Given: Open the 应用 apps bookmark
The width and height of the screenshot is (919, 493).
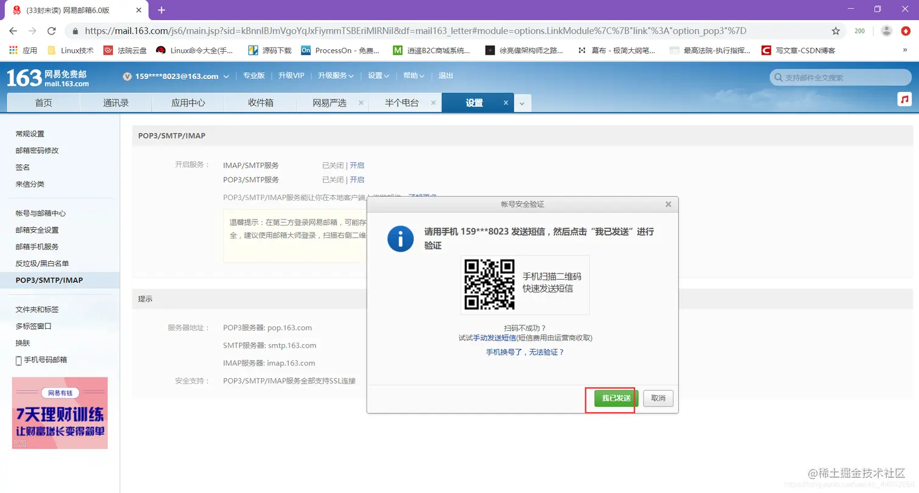Looking at the screenshot, I should [23, 50].
